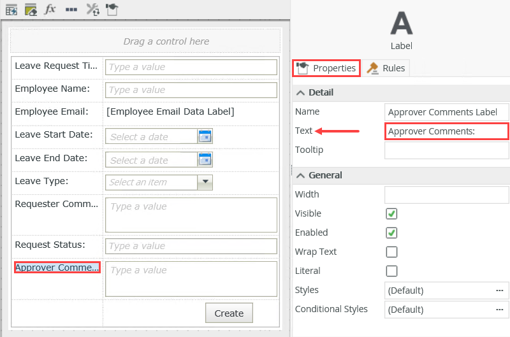Click the Request Status text box
510x337 pixels.
point(191,246)
